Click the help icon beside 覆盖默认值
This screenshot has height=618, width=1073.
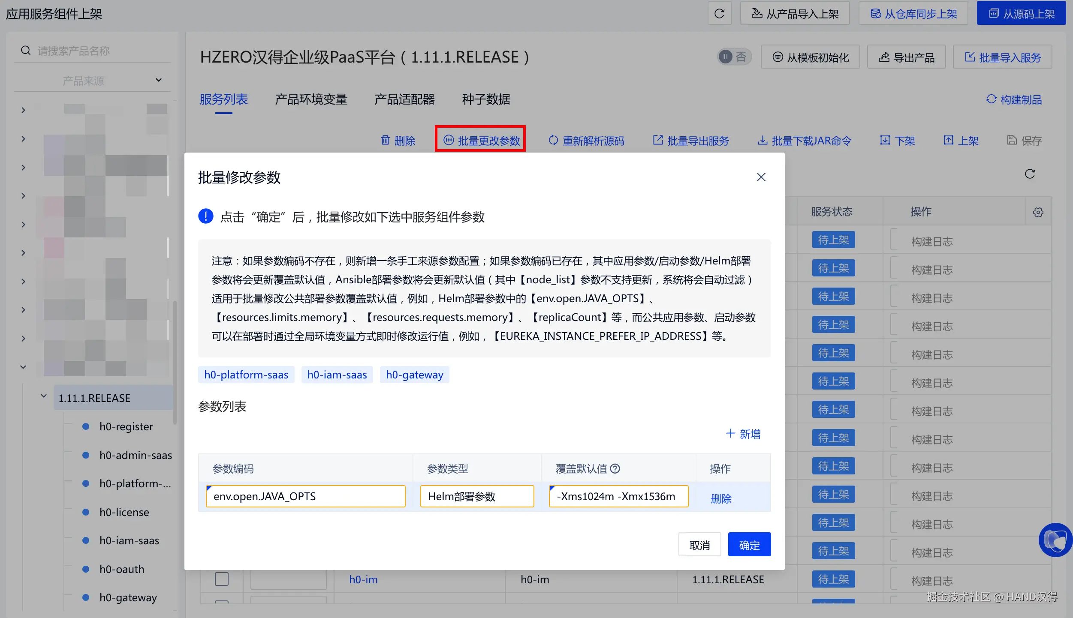pyautogui.click(x=615, y=468)
